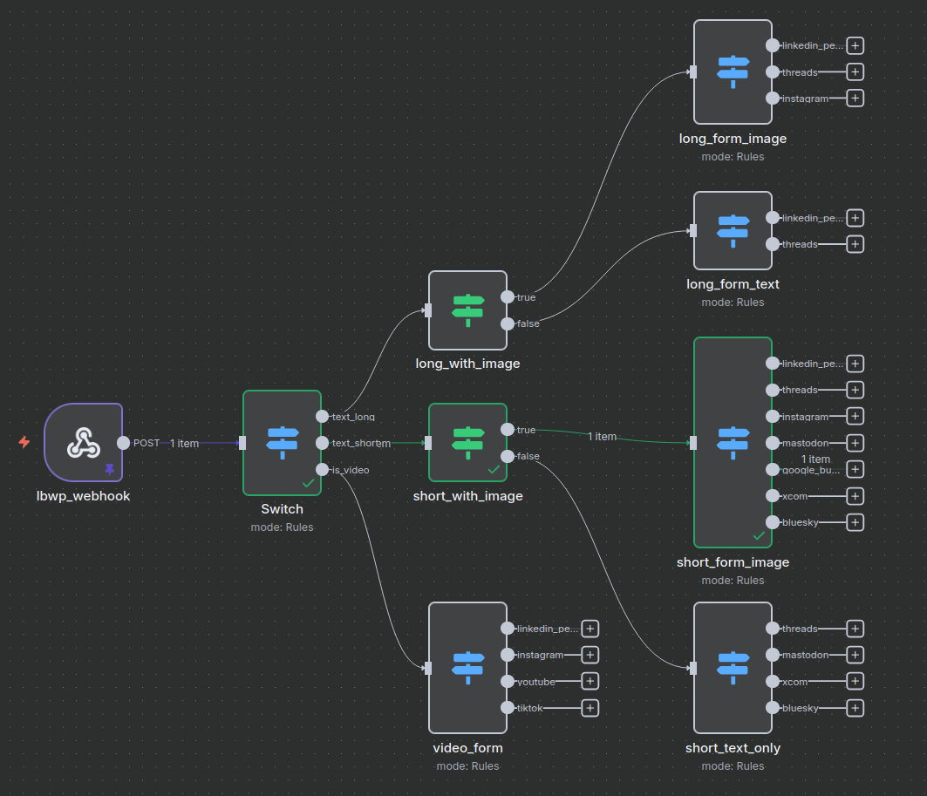Image resolution: width=927 pixels, height=796 pixels.
Task: Select the lbwp_webhook trigger node
Action: [x=83, y=442]
